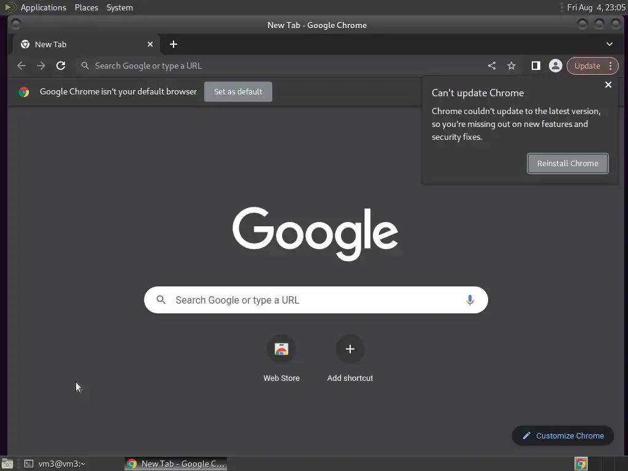Open System menu in top panel
Viewport: 628px width, 471px height.
pyautogui.click(x=120, y=7)
